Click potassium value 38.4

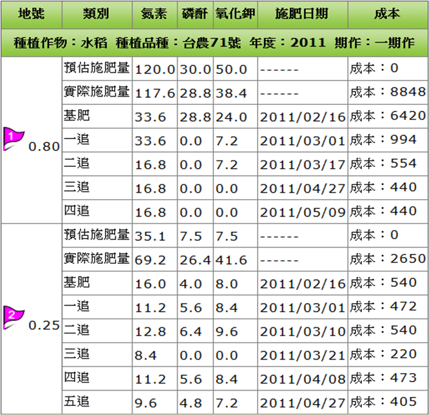coord(231,93)
